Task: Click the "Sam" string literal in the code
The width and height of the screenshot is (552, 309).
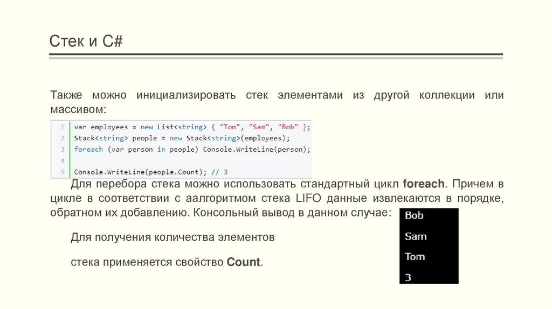Action: pyautogui.click(x=259, y=127)
